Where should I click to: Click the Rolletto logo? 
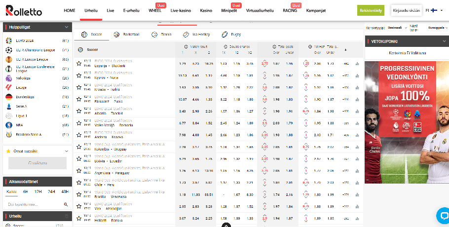pyautogui.click(x=24, y=10)
